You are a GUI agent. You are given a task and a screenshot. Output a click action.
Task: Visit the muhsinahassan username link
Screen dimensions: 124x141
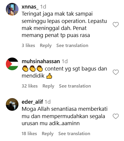pyautogui.click(x=41, y=61)
